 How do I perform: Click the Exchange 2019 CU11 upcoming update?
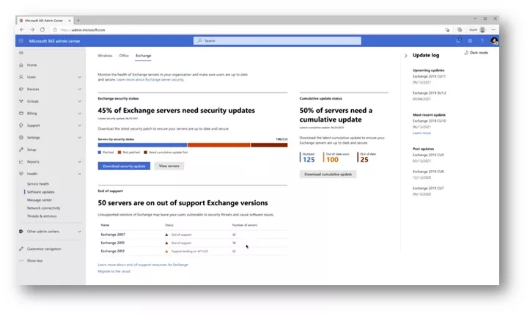pyautogui.click(x=429, y=76)
